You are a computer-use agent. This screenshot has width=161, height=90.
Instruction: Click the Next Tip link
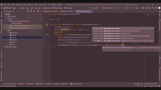coord(129,50)
